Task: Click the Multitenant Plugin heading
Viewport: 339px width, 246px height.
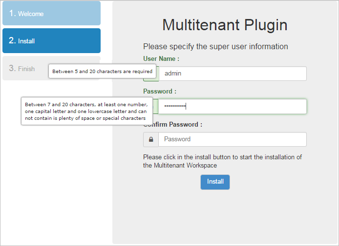Action: pyautogui.click(x=225, y=25)
